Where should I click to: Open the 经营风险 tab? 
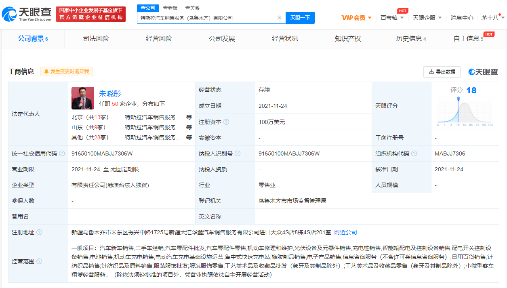[x=159, y=39]
